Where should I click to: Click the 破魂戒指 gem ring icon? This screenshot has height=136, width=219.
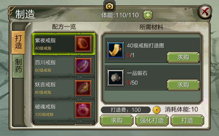click(83, 110)
